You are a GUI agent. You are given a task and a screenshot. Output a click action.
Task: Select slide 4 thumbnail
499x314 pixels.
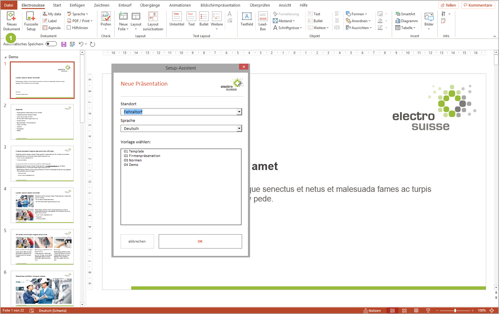[x=42, y=205]
